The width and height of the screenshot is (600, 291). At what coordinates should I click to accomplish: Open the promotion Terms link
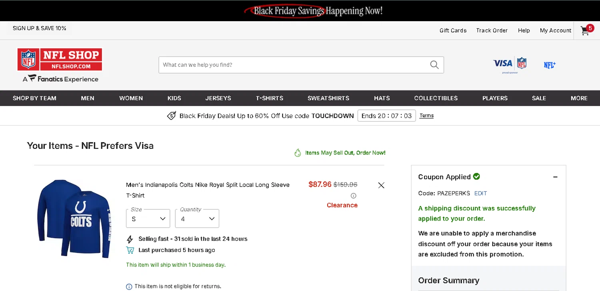pos(426,116)
